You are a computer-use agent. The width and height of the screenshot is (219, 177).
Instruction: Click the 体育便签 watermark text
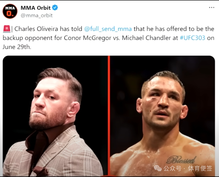[x=200, y=168]
